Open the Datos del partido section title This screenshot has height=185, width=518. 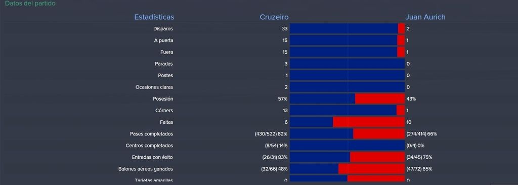point(30,4)
